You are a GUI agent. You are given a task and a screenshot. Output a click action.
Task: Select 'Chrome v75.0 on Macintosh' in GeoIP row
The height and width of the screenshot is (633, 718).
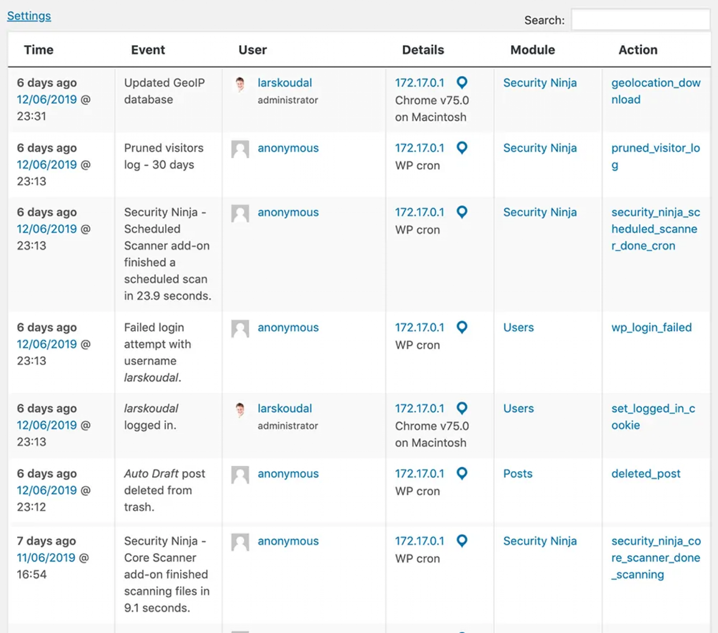(432, 109)
